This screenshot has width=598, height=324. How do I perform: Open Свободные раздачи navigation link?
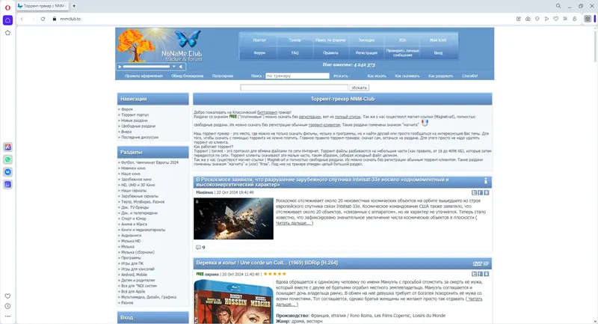(x=138, y=126)
